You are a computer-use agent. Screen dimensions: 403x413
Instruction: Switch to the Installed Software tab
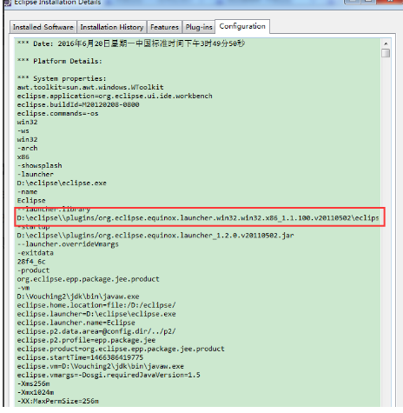43,27
